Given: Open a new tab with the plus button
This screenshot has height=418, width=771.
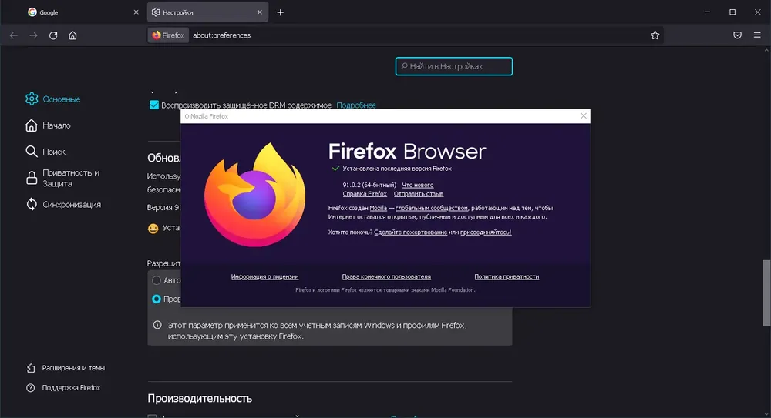Looking at the screenshot, I should tap(281, 12).
